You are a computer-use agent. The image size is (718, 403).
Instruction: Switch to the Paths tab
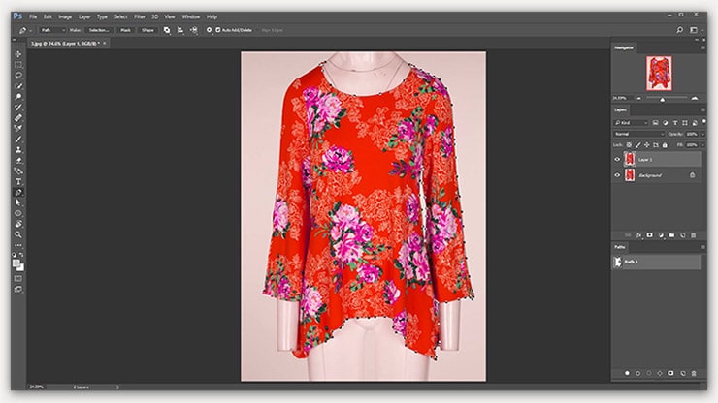(x=620, y=247)
